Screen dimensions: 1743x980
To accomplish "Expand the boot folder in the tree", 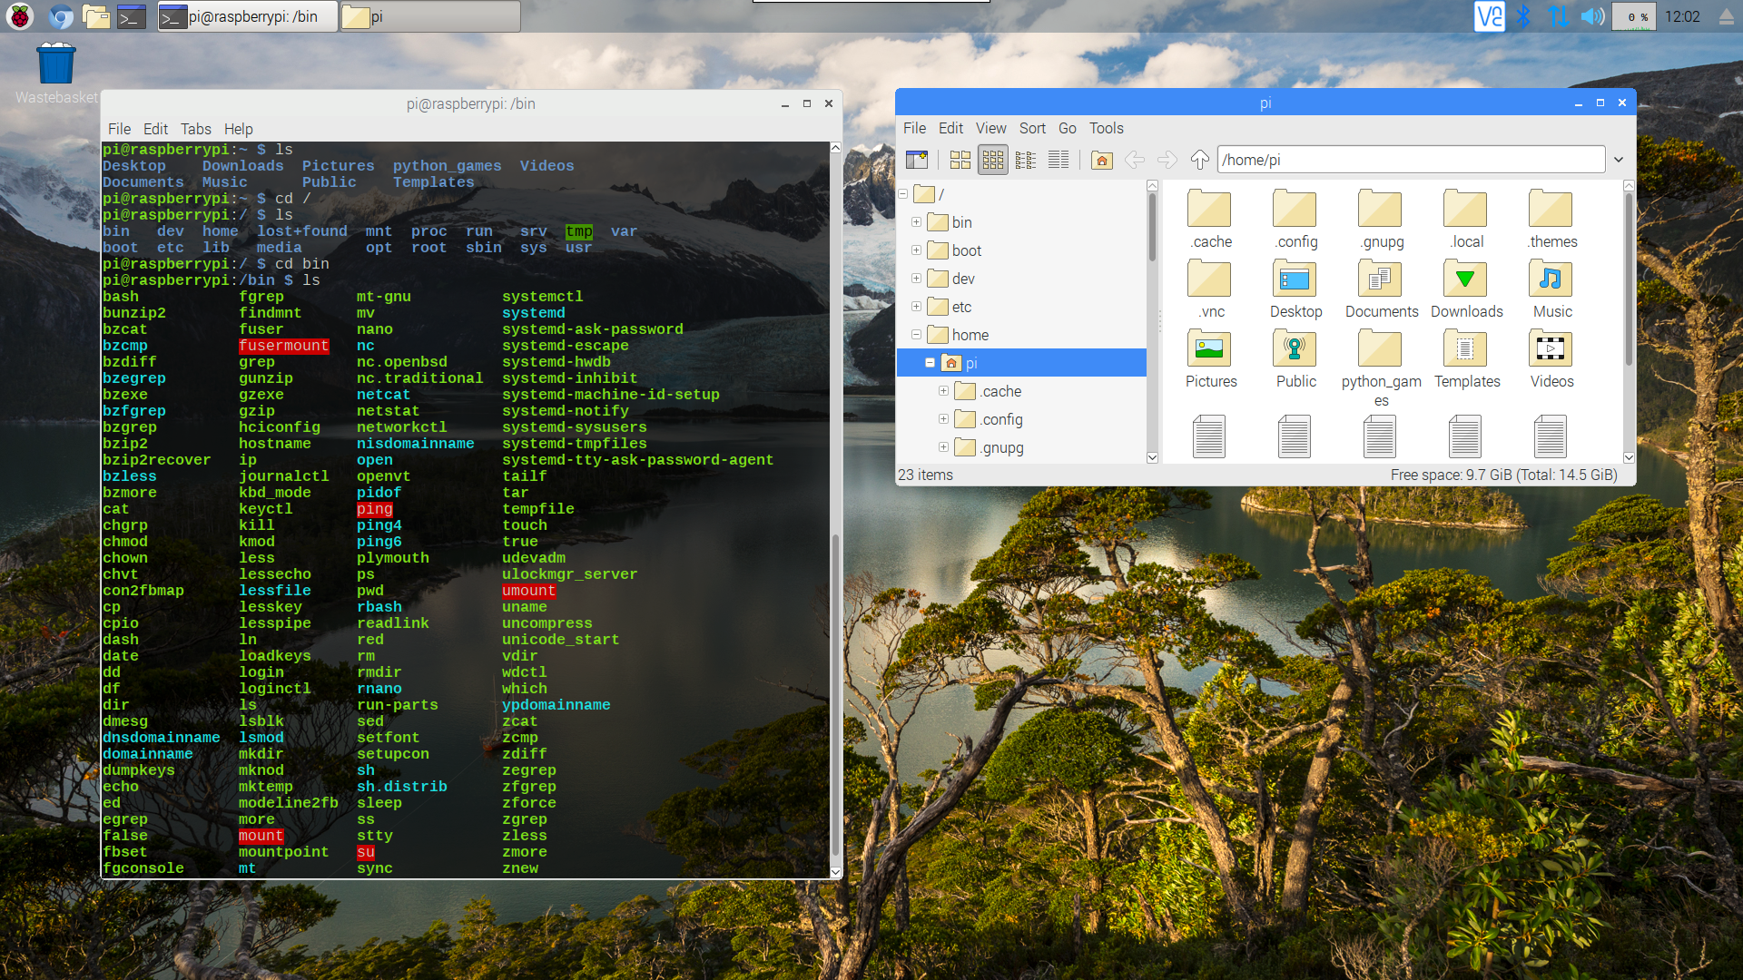I will pyautogui.click(x=916, y=250).
